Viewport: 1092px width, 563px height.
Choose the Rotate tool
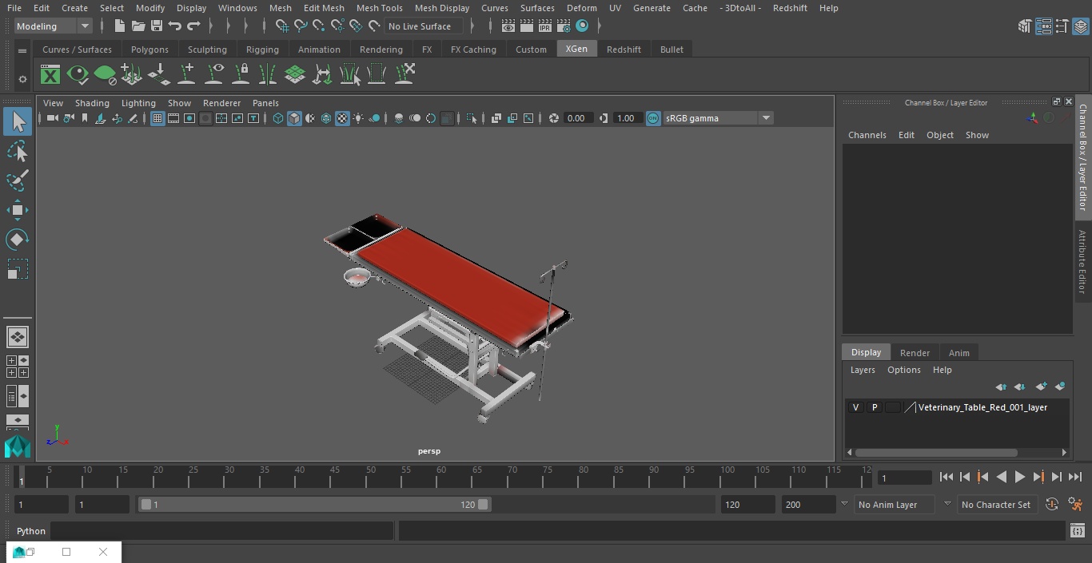(17, 240)
